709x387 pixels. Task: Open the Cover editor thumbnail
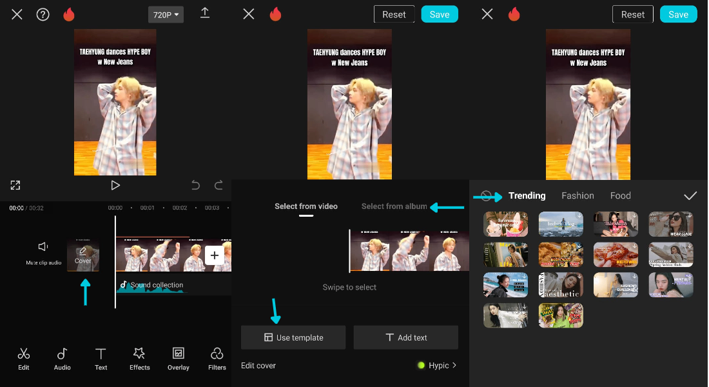pos(83,255)
